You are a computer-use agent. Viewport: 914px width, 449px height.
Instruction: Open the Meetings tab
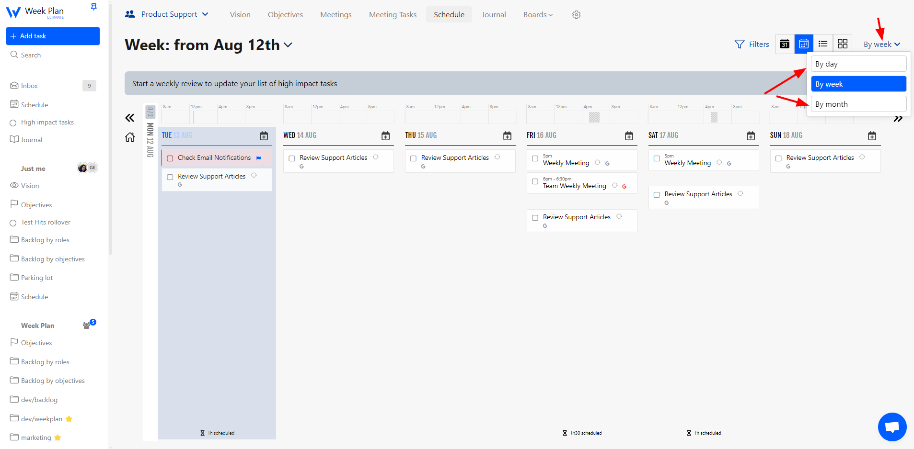[x=336, y=15]
